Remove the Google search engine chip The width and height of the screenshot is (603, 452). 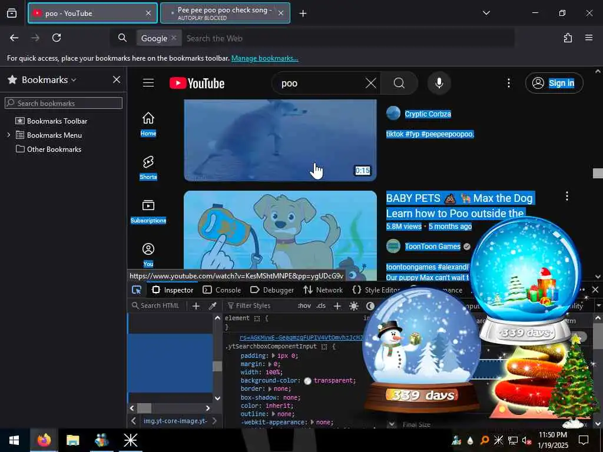[x=174, y=38]
